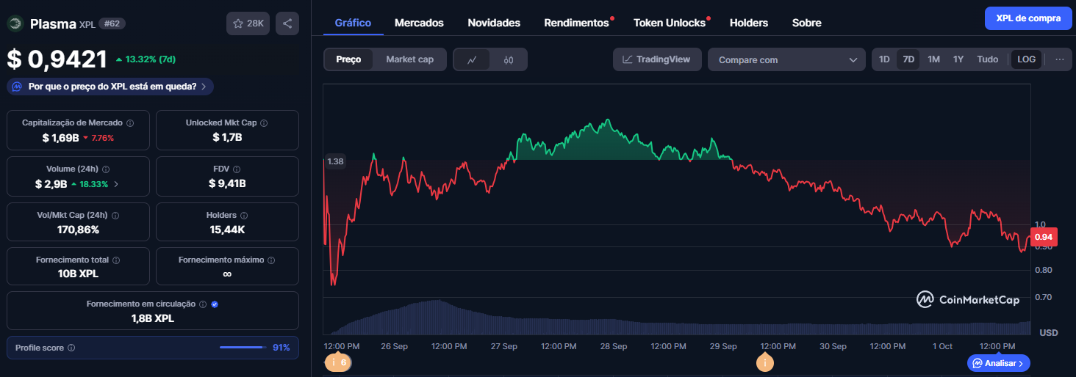Click the share icon next to the watchlist

(x=287, y=23)
